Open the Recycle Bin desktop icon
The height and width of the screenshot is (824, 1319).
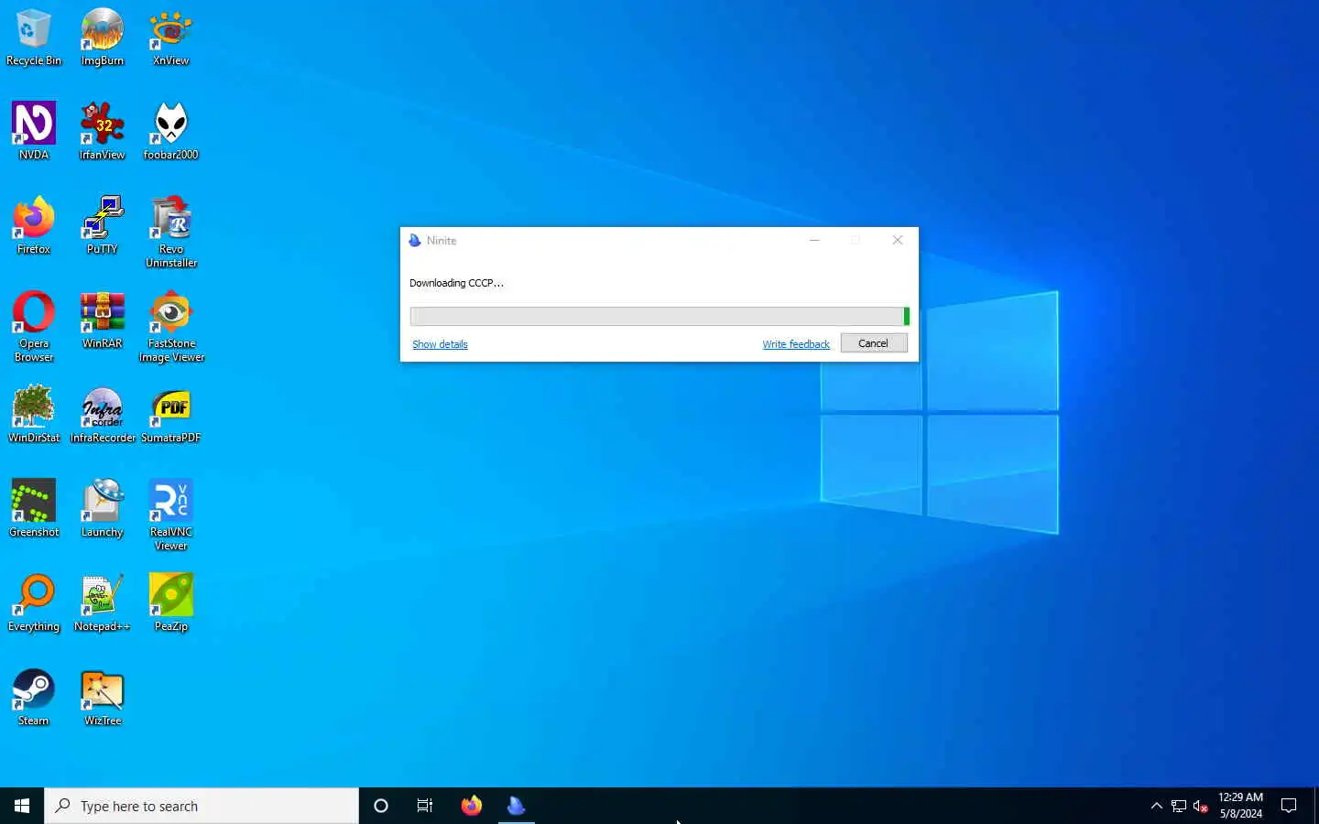pyautogui.click(x=34, y=38)
